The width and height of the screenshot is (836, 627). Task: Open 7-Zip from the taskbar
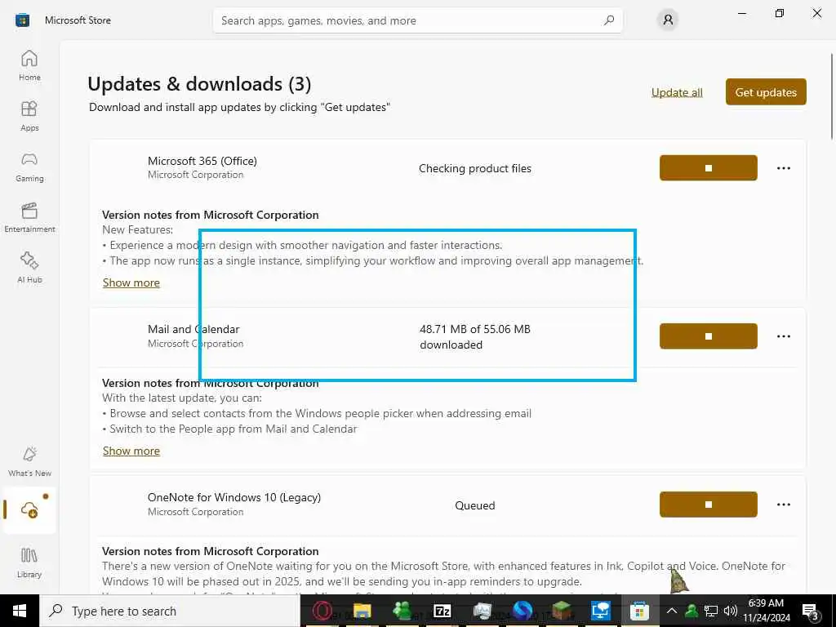442,611
